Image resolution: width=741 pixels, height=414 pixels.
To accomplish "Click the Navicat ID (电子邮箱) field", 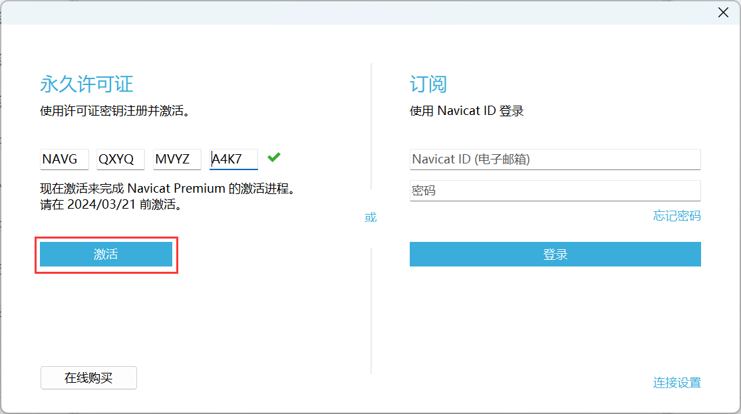I will 555,159.
